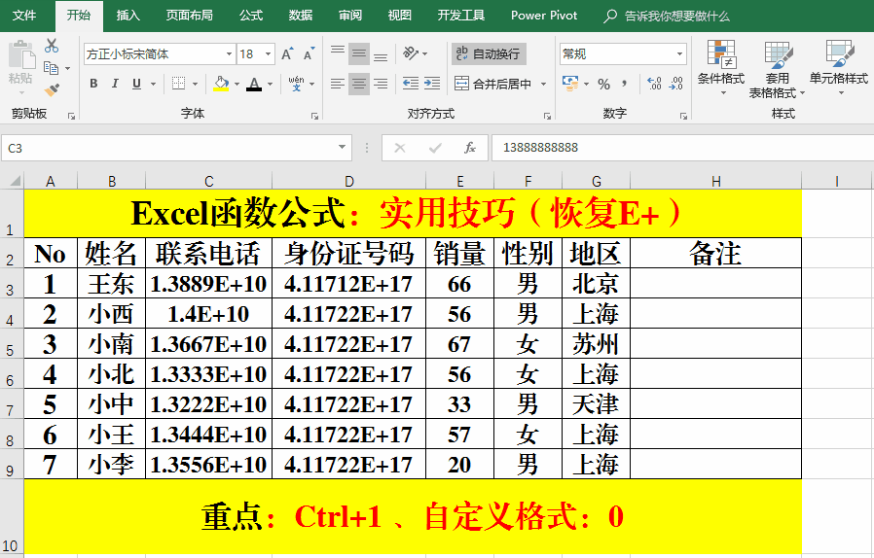The height and width of the screenshot is (558, 874).
Task: Apply the font color A
Action: 254,84
